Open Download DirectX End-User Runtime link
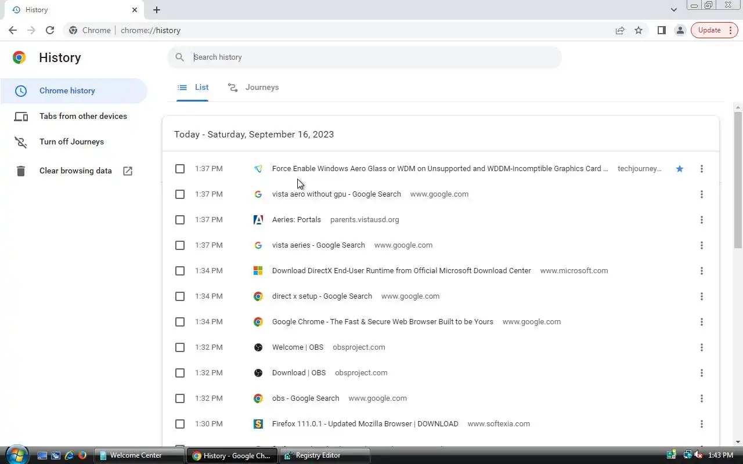The width and height of the screenshot is (743, 464). (402, 271)
